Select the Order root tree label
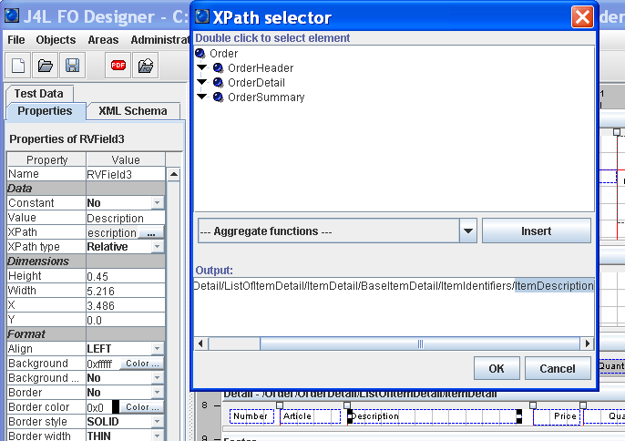Viewport: 625px width, 441px height. 223,54
